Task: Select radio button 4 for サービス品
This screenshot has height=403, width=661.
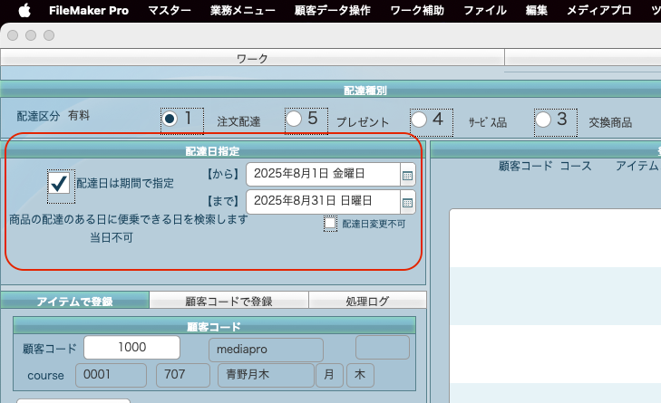Action: click(419, 120)
